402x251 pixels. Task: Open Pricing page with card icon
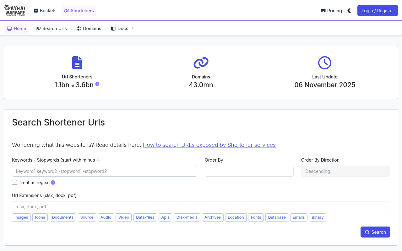click(x=331, y=11)
